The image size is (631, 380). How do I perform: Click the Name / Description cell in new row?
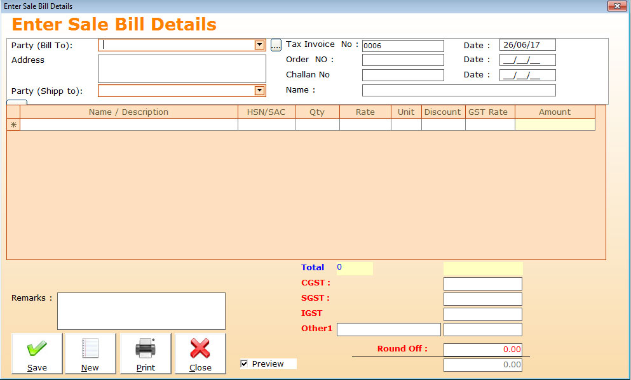click(x=129, y=124)
